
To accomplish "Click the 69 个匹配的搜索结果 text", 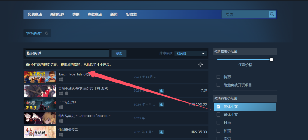I will [x=42, y=65].
